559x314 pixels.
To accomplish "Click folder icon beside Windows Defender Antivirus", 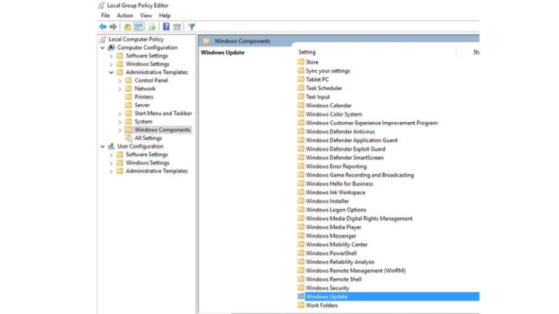I will (x=301, y=132).
